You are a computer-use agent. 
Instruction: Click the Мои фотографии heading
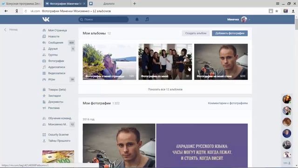(x=96, y=103)
